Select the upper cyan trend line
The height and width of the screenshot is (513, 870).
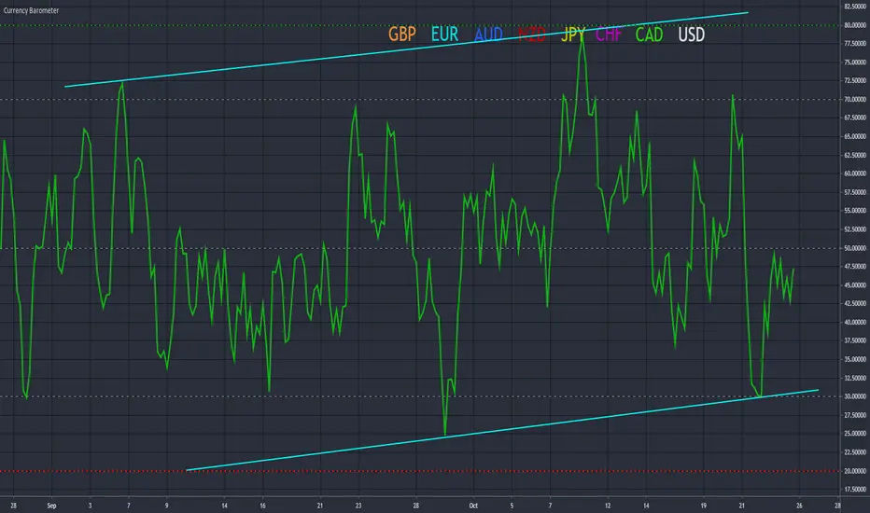point(406,50)
